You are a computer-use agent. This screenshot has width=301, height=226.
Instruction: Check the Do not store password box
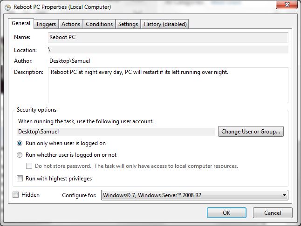click(x=29, y=166)
